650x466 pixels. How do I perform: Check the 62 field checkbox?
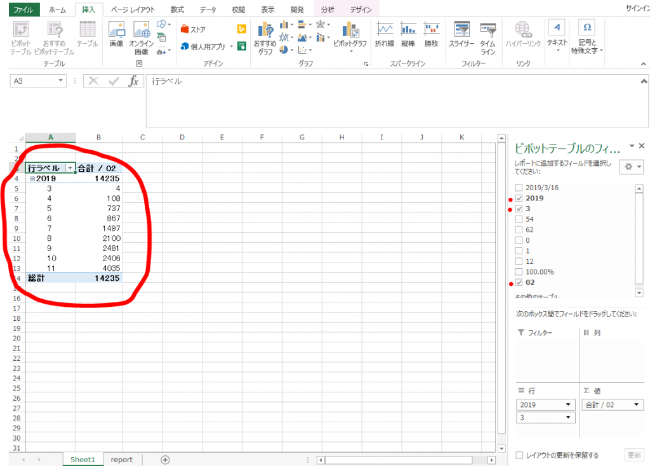click(519, 230)
